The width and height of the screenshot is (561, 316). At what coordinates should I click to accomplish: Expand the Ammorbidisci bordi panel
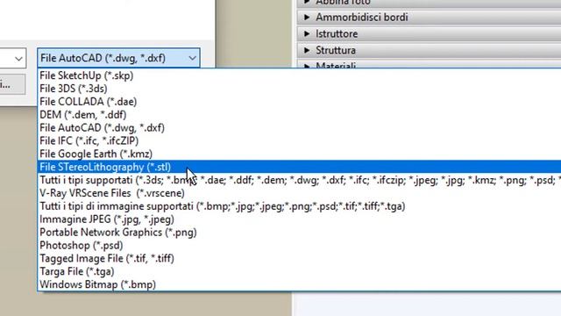[x=429, y=18]
